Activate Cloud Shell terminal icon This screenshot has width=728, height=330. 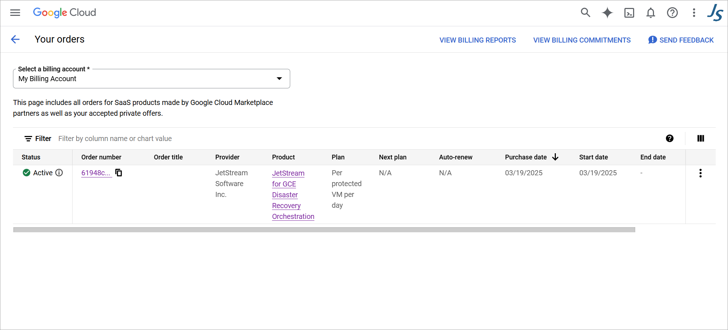629,13
